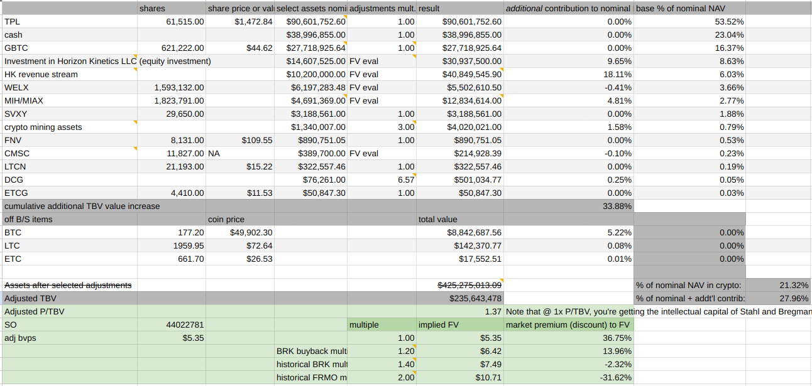Select Investment in Horizon Kinetics LLC cell
The image size is (812, 386).
tap(70, 61)
